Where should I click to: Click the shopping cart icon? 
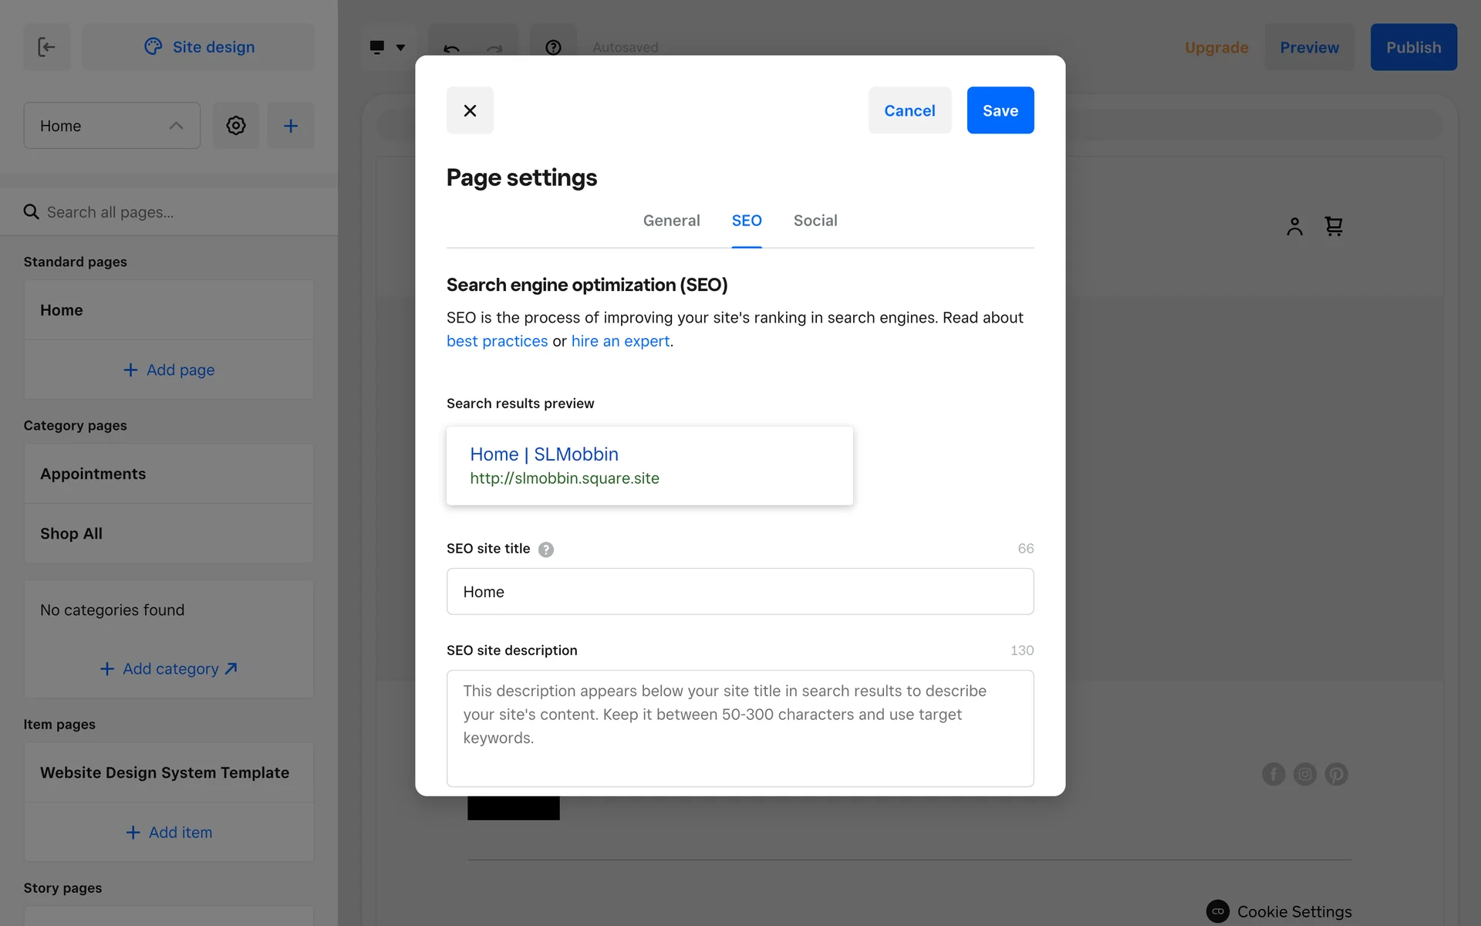(1334, 226)
